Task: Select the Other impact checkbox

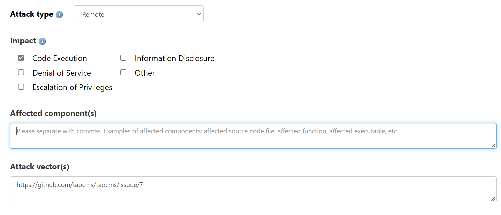Action: coord(123,73)
